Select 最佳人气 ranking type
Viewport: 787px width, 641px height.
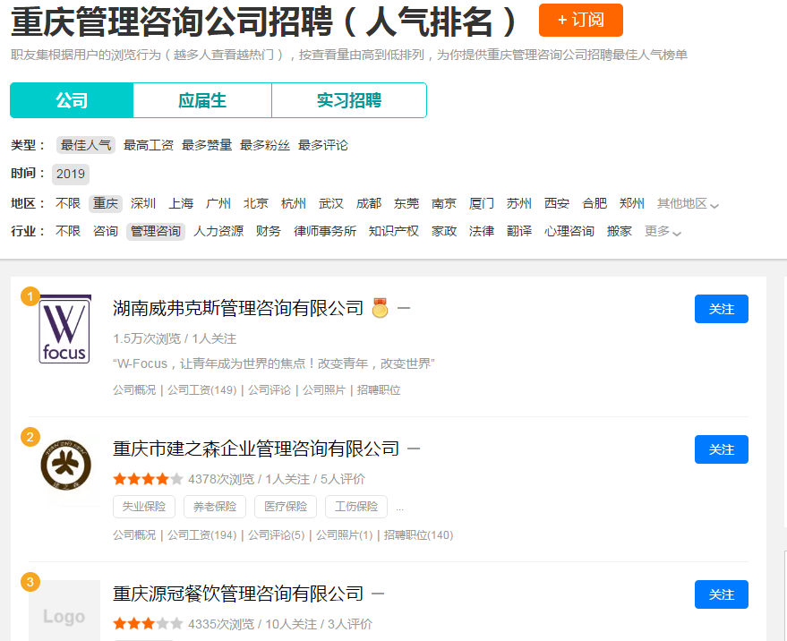86,145
